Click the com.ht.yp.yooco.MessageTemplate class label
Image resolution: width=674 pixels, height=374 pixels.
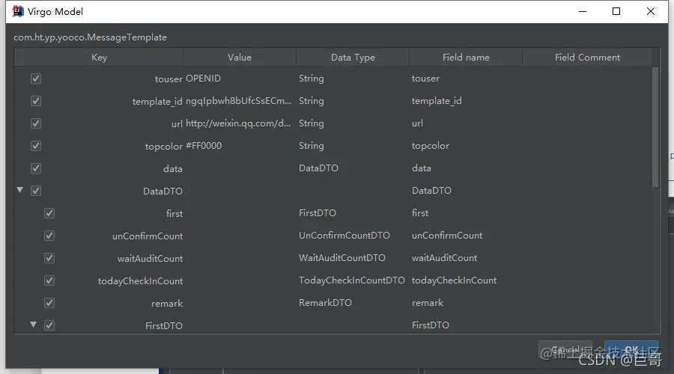(x=91, y=37)
